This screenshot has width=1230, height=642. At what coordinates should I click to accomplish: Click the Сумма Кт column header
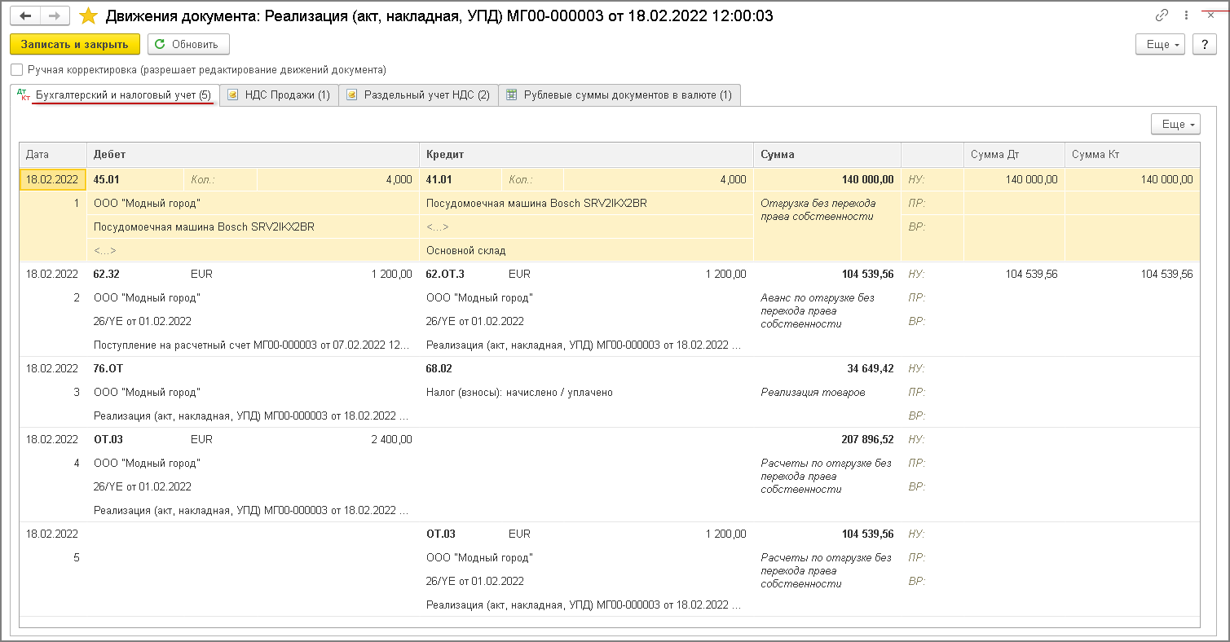[x=1132, y=155]
